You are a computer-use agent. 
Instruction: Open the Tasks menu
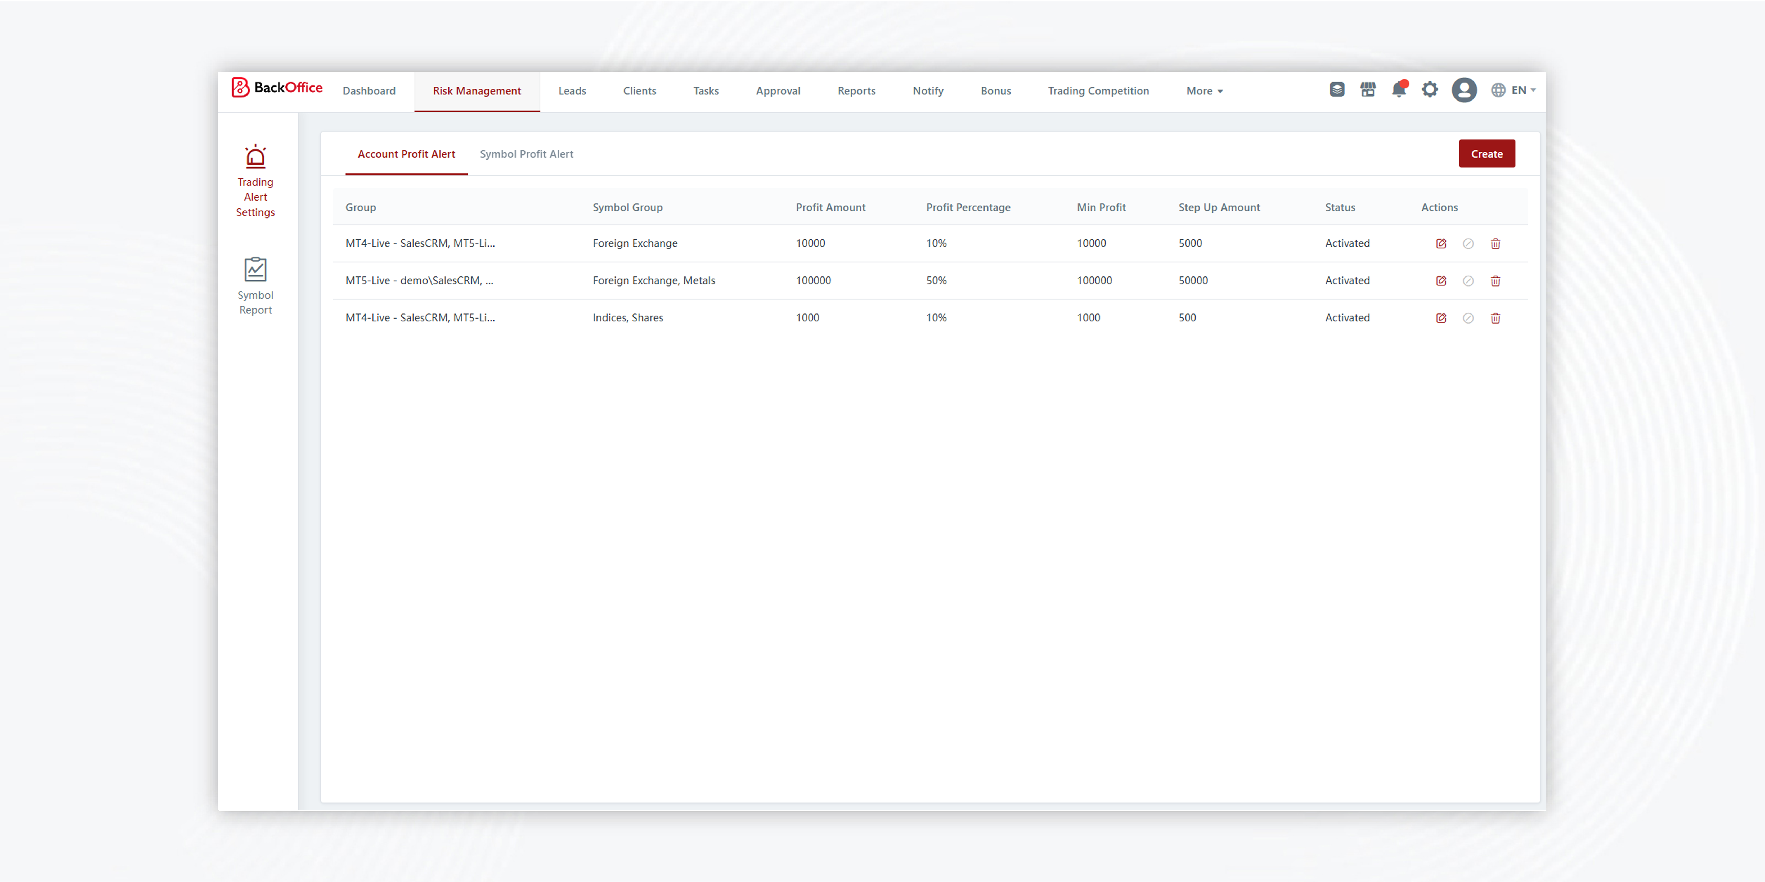tap(706, 91)
